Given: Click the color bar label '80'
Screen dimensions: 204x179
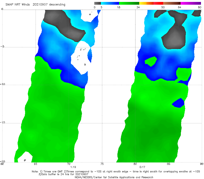Looking at the screenshot, I should tap(200, 7).
